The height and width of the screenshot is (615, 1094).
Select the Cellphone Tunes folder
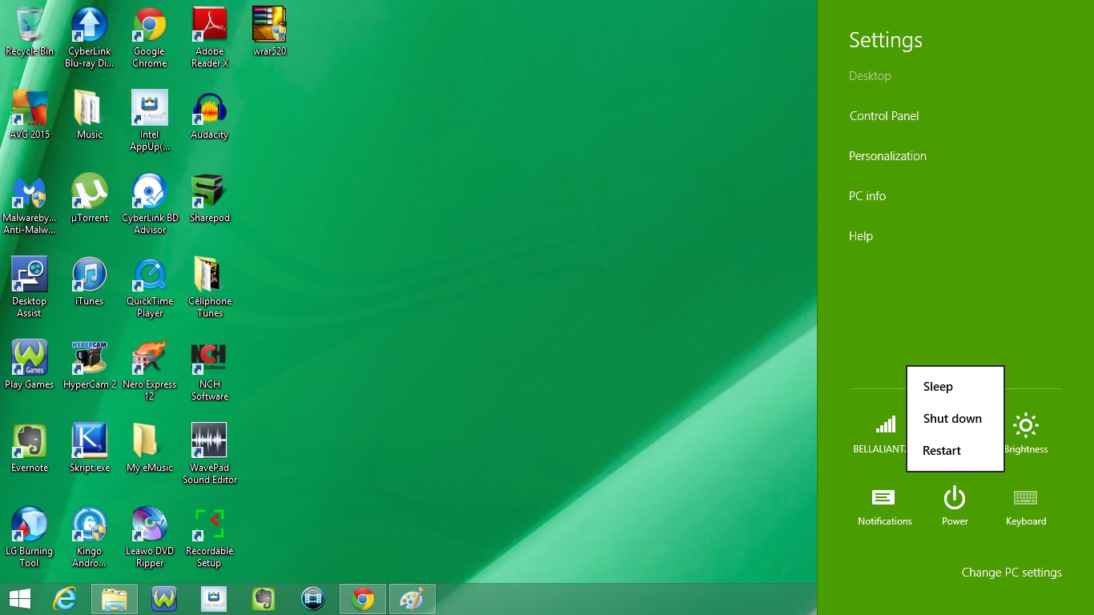(x=210, y=287)
